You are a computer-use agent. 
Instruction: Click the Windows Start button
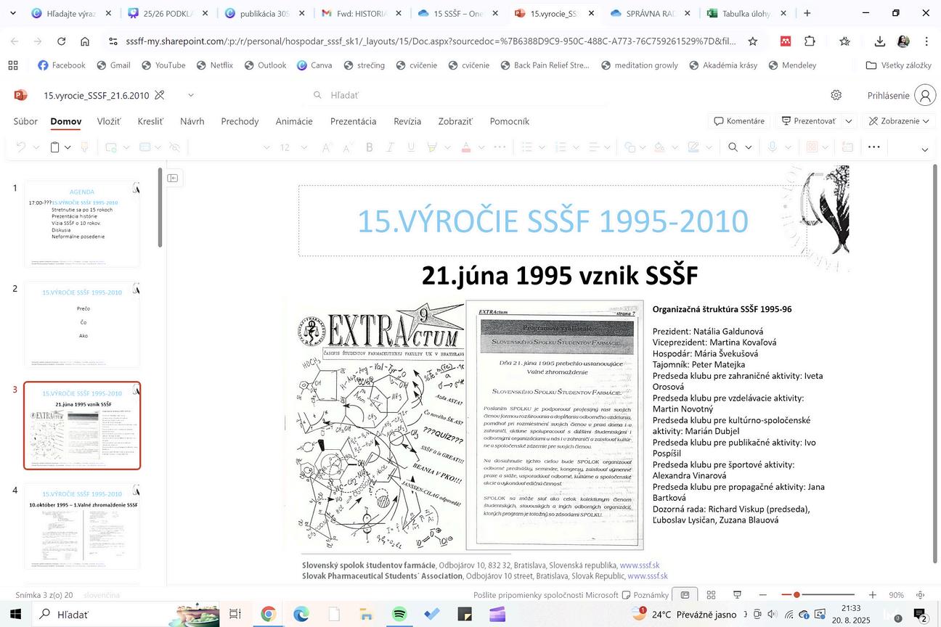click(x=15, y=614)
